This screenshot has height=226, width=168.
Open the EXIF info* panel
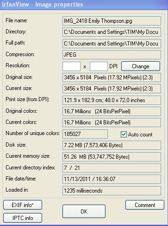[x=23, y=205]
